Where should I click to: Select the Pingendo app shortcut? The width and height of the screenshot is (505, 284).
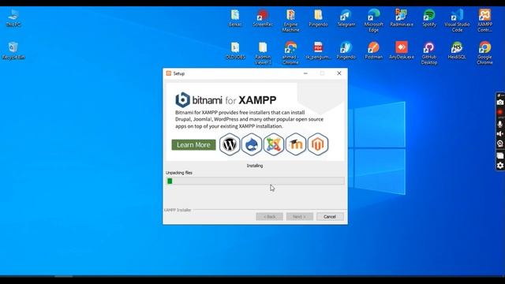[x=346, y=50]
